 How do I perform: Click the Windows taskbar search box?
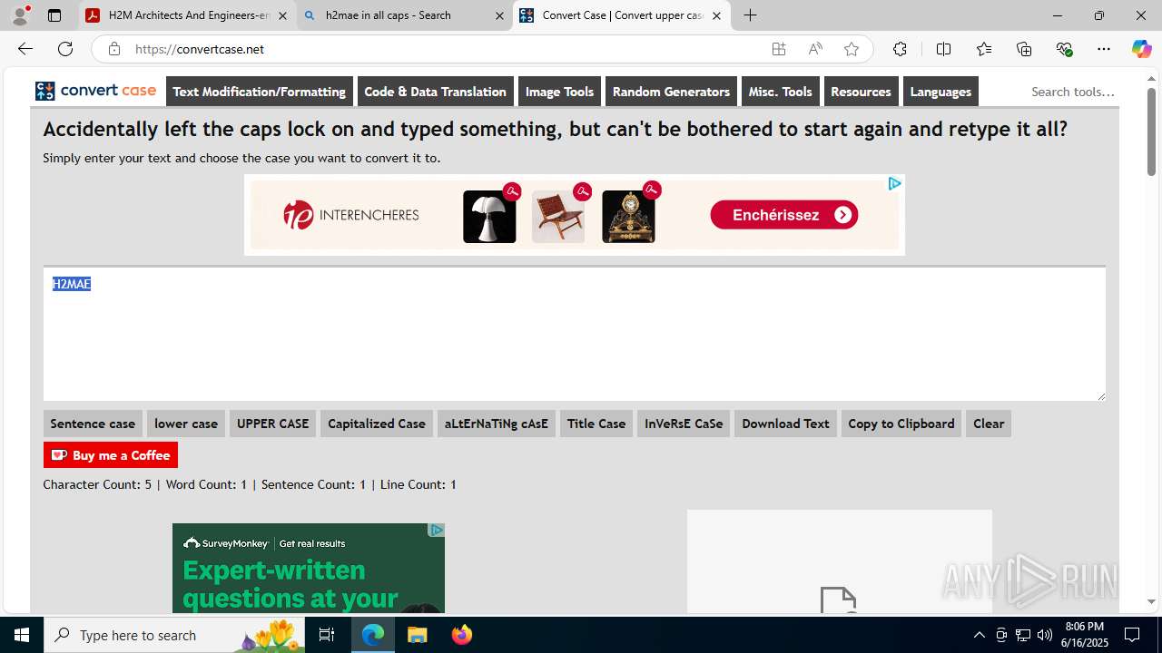(175, 635)
